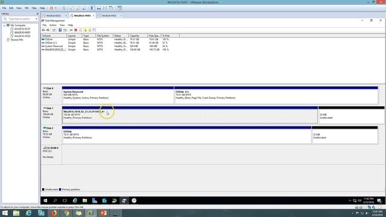Open the snapshot manager icon
This screenshot has width=386, height=217.
(84, 8)
